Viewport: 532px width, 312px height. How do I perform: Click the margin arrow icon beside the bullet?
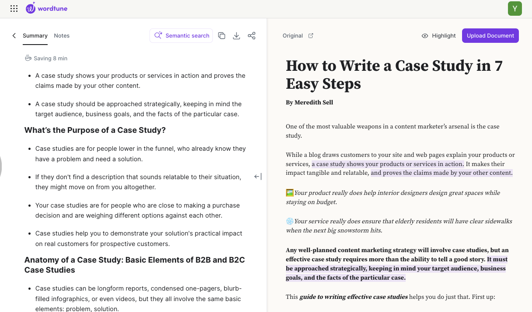coord(257,176)
